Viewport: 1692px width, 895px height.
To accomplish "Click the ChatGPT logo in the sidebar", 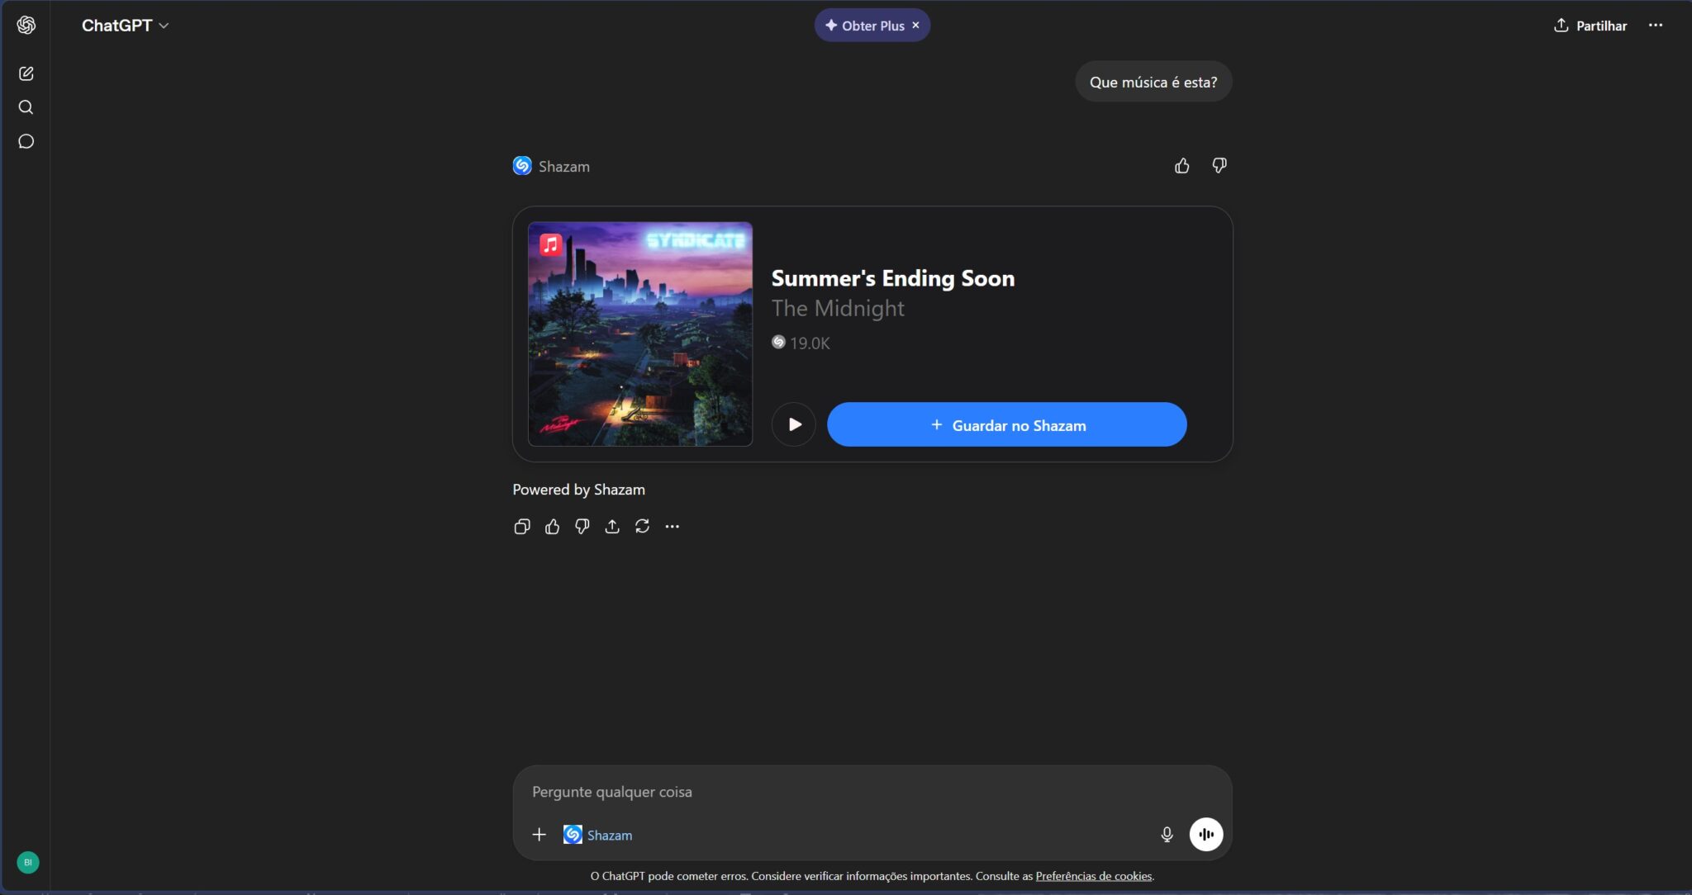I will click(x=26, y=25).
